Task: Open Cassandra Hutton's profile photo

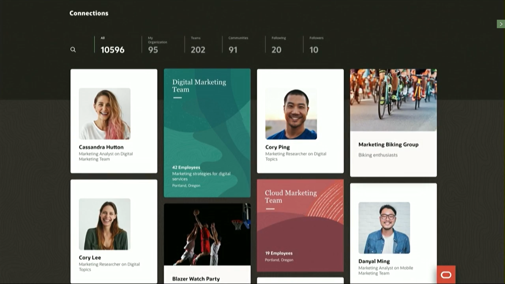Action: coord(104,114)
